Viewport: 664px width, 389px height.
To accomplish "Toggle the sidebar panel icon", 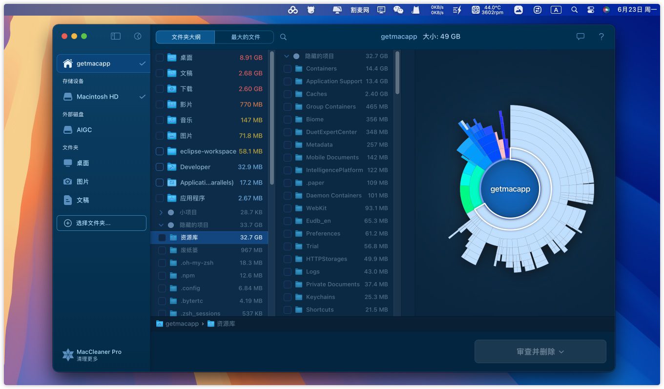I will [116, 36].
